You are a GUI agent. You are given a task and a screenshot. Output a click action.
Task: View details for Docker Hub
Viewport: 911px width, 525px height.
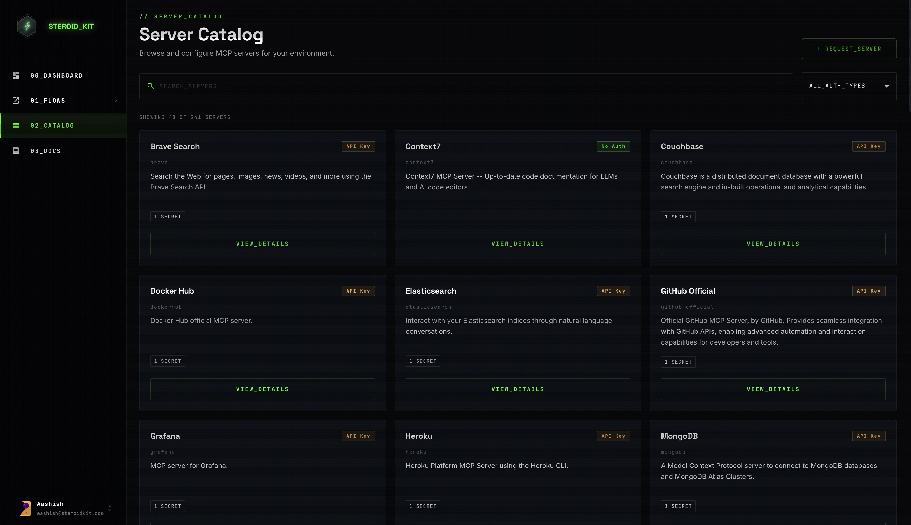[262, 389]
